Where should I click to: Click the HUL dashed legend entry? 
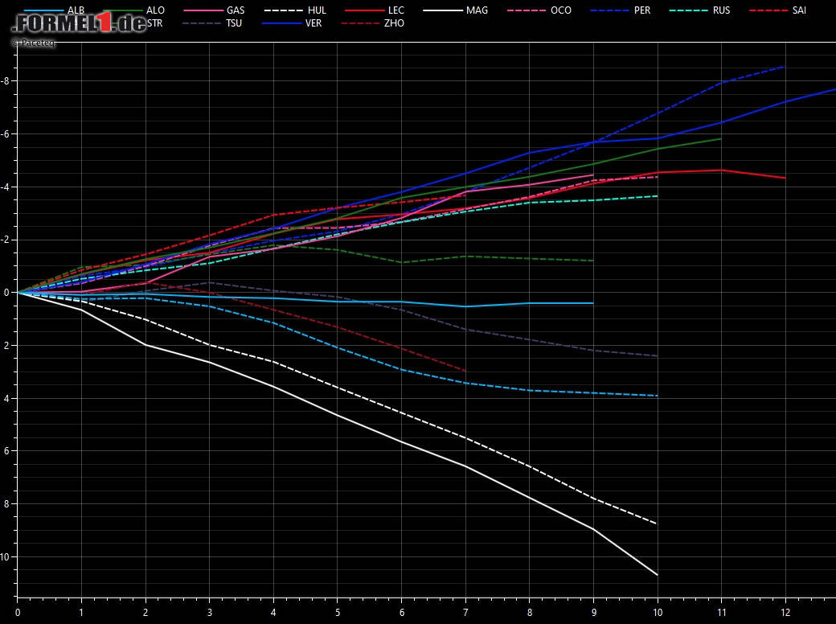point(295,10)
